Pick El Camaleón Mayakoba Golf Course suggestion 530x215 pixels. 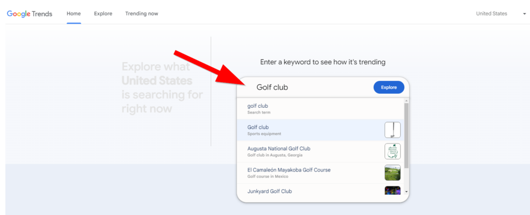point(311,173)
